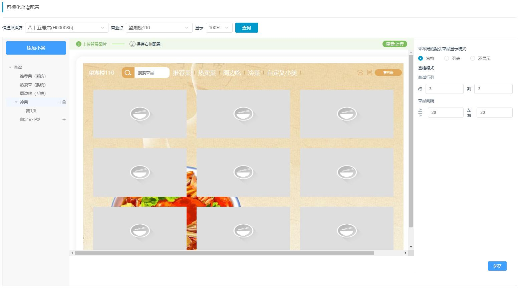Screen dimensions: 519x288
Task: Click the 查询 button
Action: click(247, 28)
